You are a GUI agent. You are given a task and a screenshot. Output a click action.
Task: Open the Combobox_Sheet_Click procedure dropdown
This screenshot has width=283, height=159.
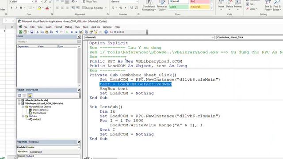point(249,38)
